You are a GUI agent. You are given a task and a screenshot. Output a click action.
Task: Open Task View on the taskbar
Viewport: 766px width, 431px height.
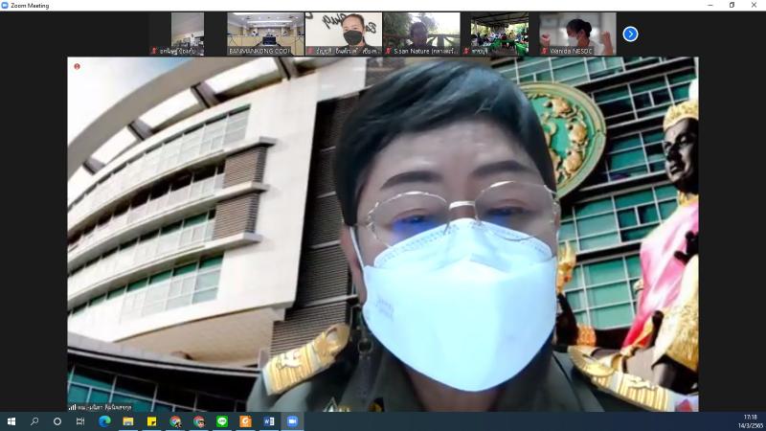tap(80, 421)
